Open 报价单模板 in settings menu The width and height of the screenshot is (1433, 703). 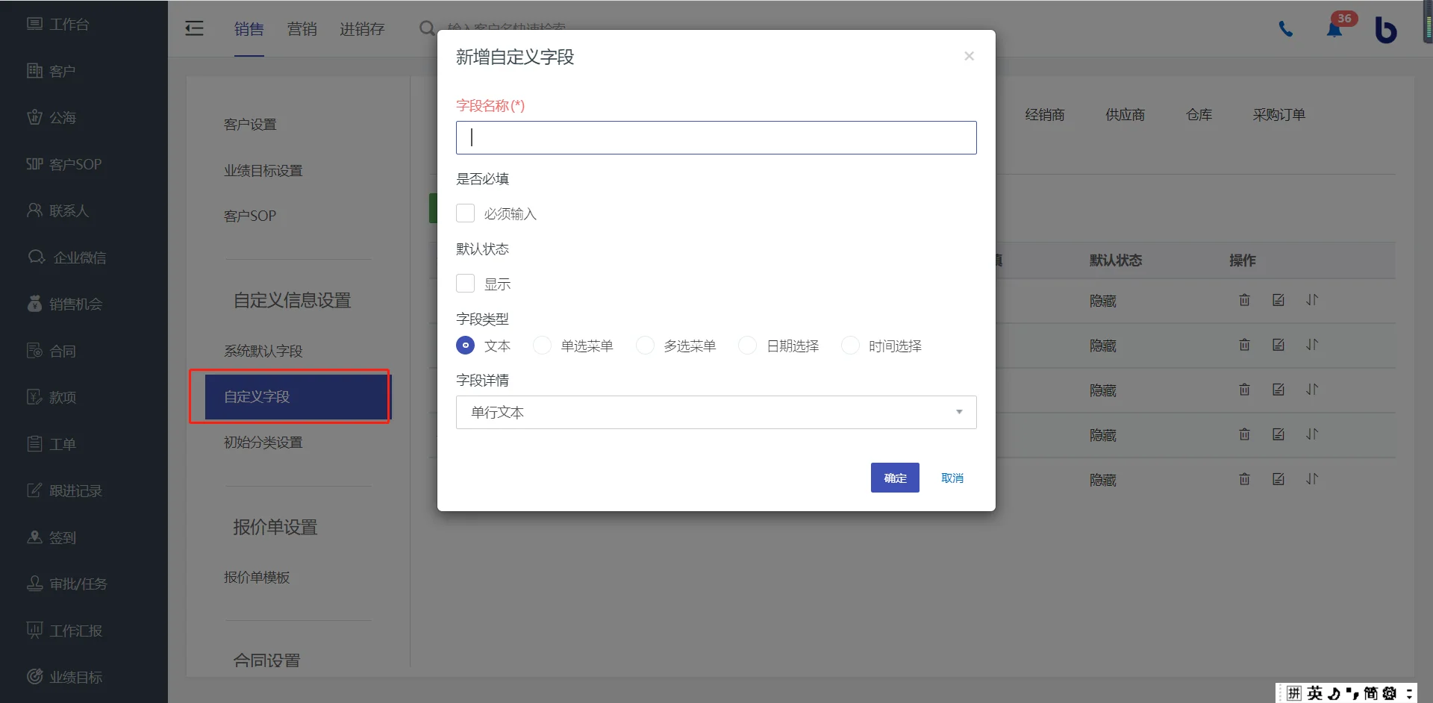click(x=257, y=578)
